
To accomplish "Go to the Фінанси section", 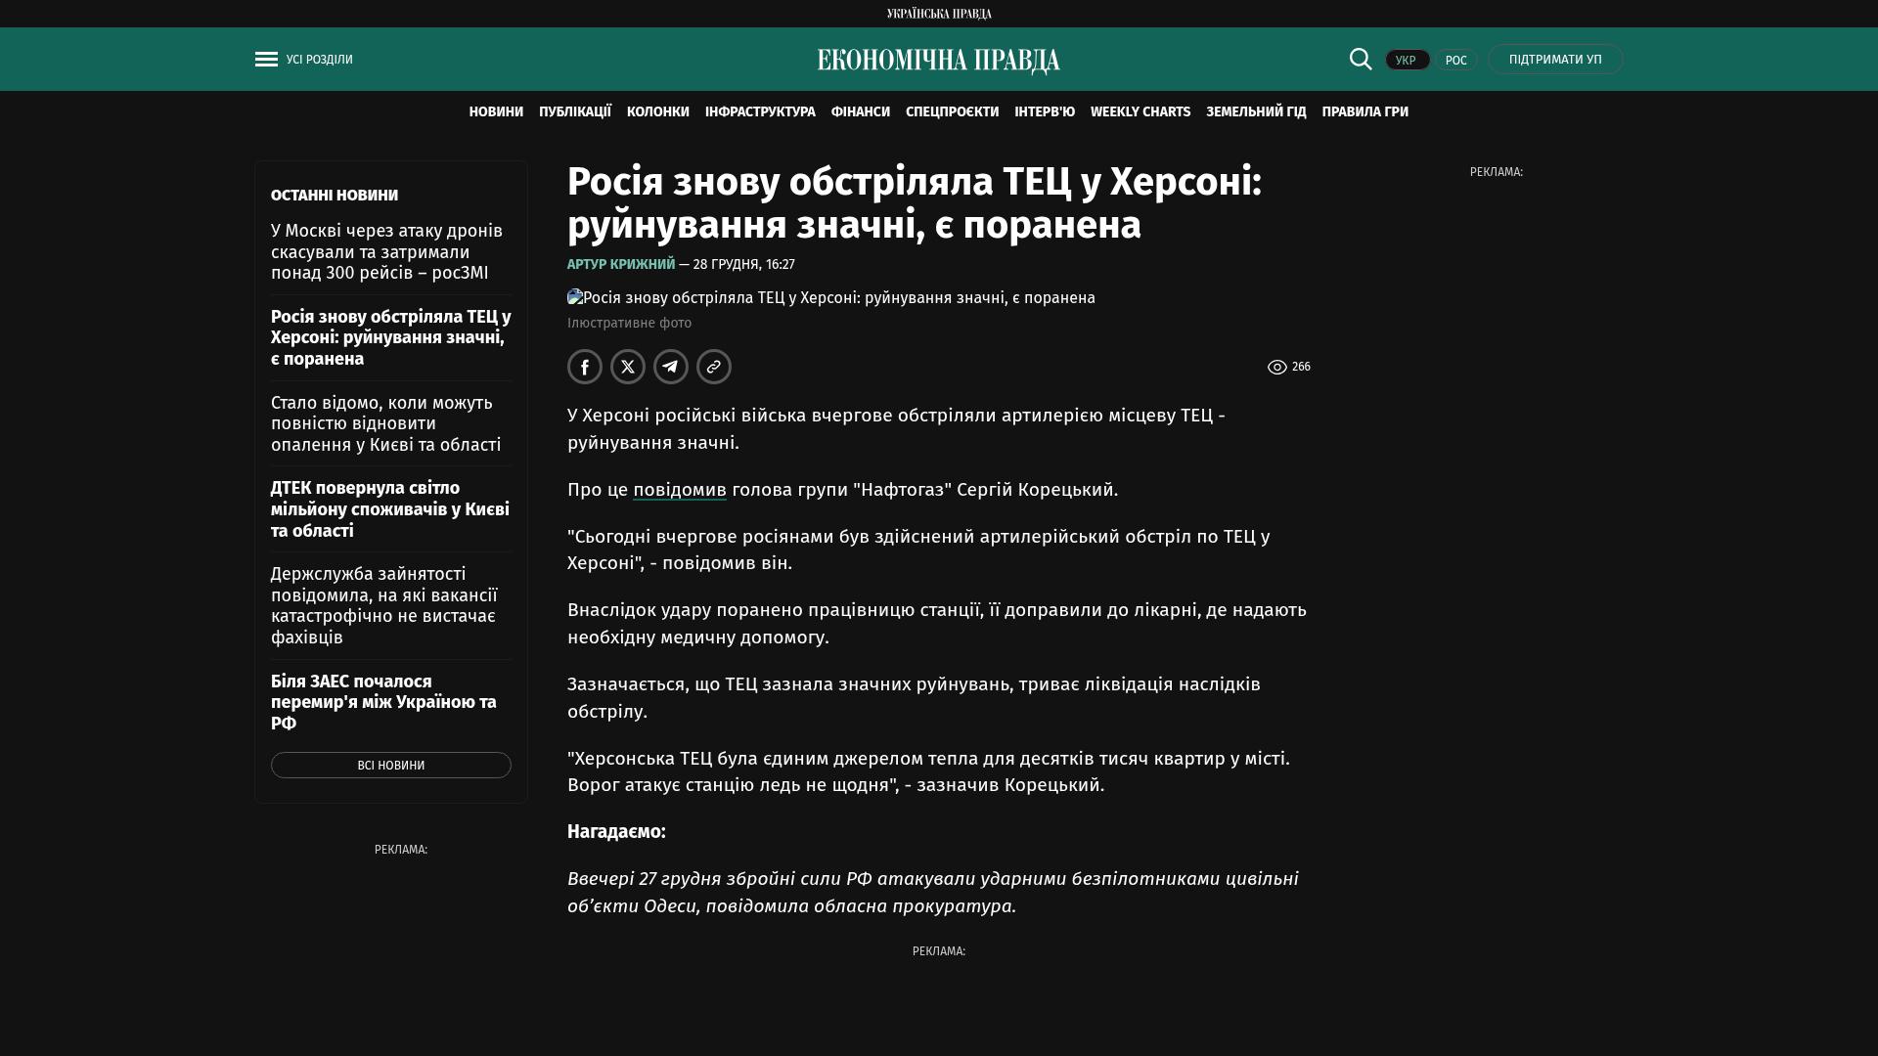I will (860, 112).
